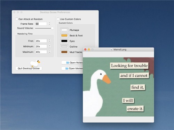Close the Meme5.png window
This screenshot has width=174, height=130.
[85, 49]
